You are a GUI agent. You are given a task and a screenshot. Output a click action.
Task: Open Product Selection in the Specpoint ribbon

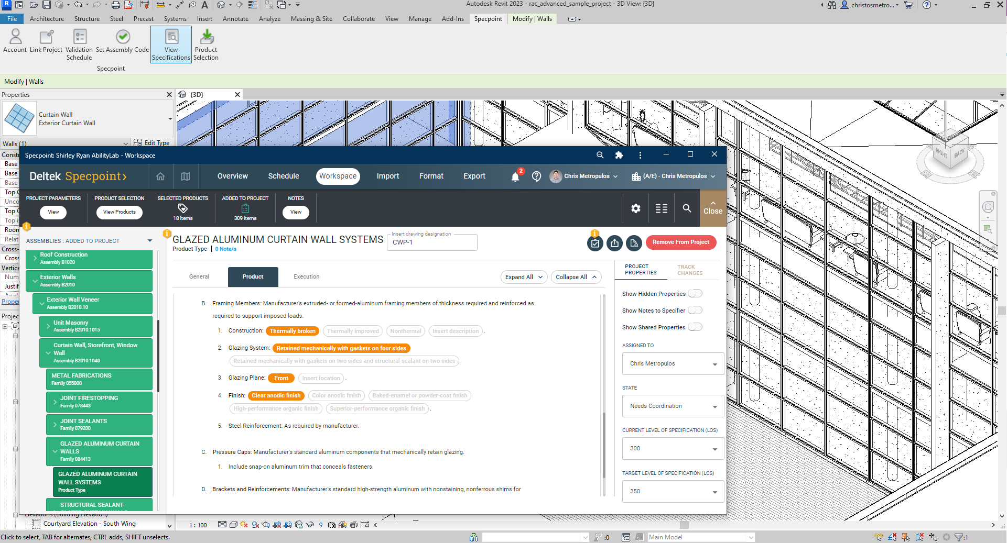click(206, 38)
